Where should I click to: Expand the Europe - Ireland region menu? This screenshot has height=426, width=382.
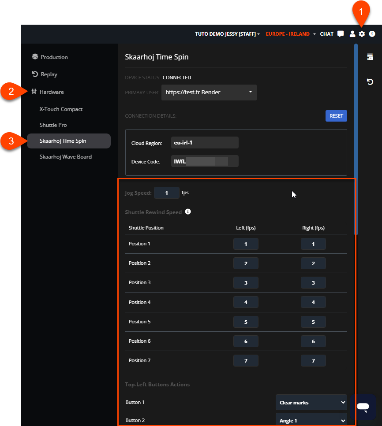tap(291, 34)
